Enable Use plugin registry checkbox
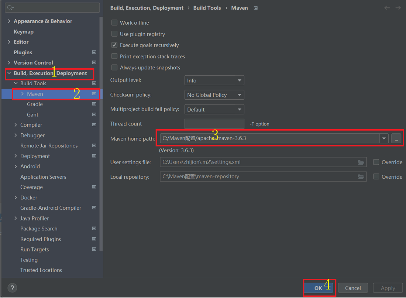 (114, 34)
